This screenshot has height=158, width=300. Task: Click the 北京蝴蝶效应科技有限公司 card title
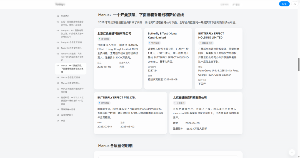[x=190, y=97]
